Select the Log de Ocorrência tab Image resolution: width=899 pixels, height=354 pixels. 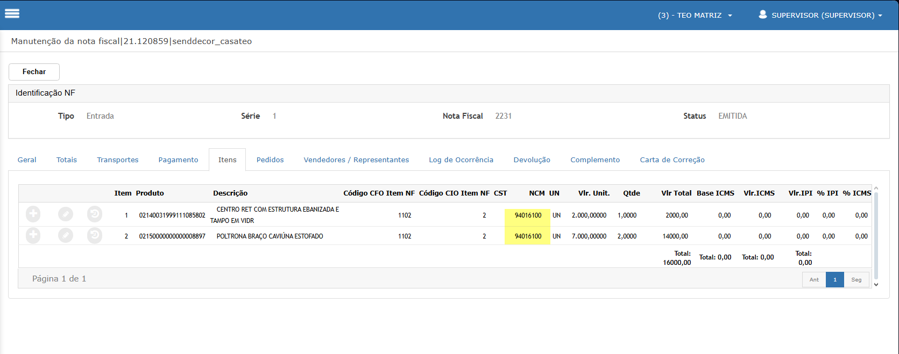pyautogui.click(x=461, y=160)
